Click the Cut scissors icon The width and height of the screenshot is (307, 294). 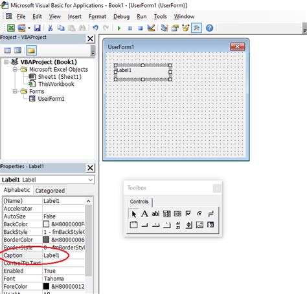(x=51, y=28)
